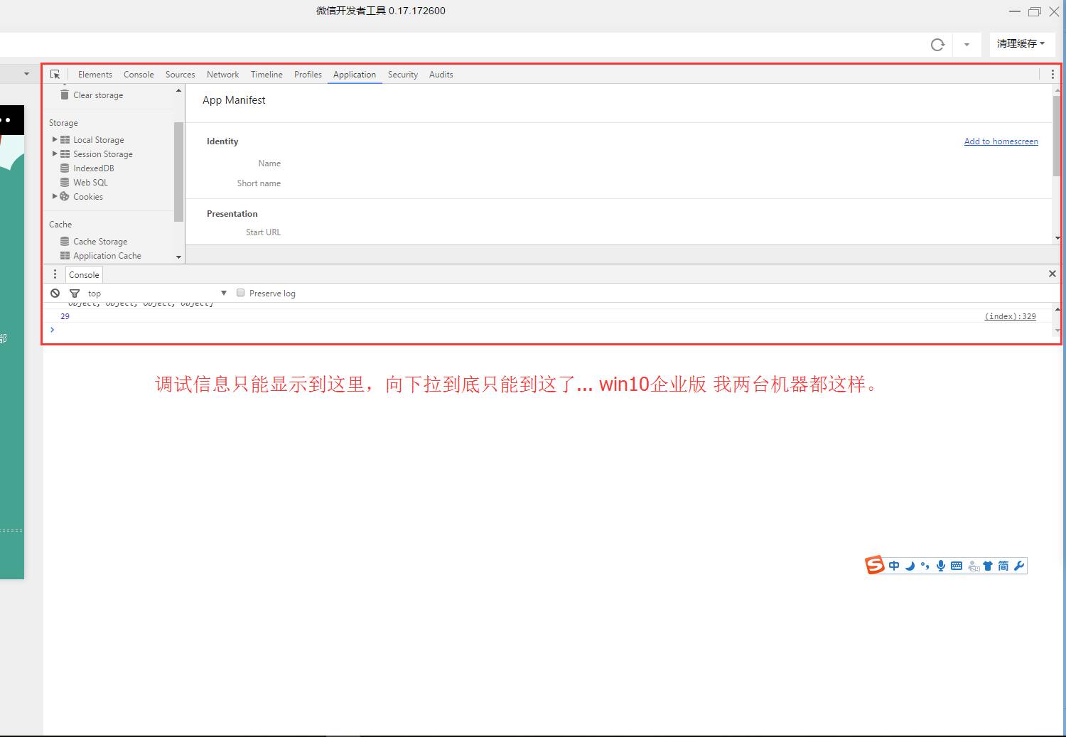
Task: Open the Sogou wrench toolbox icon
Action: click(x=1019, y=566)
